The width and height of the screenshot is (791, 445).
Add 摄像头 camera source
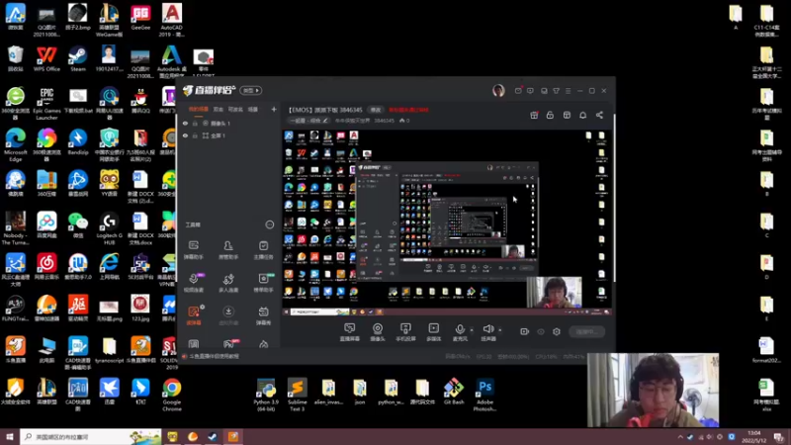(378, 332)
